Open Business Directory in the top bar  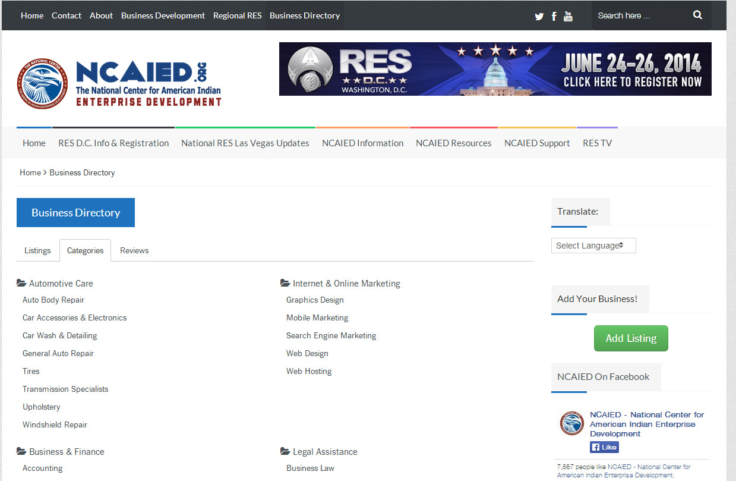click(305, 15)
